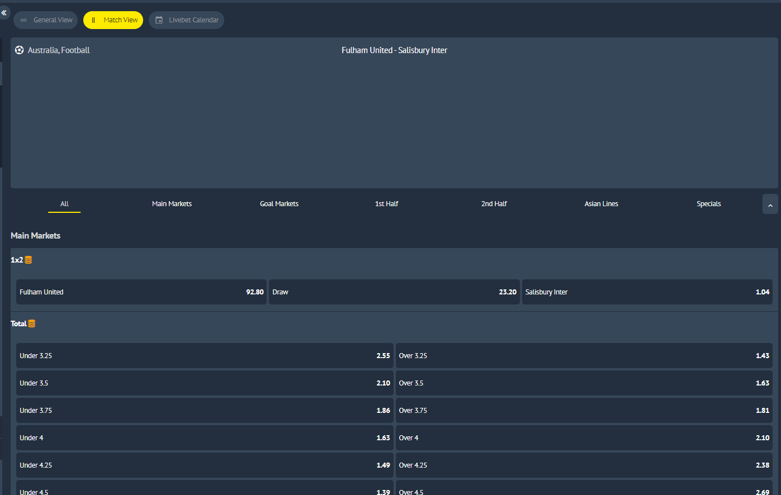Click the Total market header
The height and width of the screenshot is (495, 781).
[x=18, y=323]
